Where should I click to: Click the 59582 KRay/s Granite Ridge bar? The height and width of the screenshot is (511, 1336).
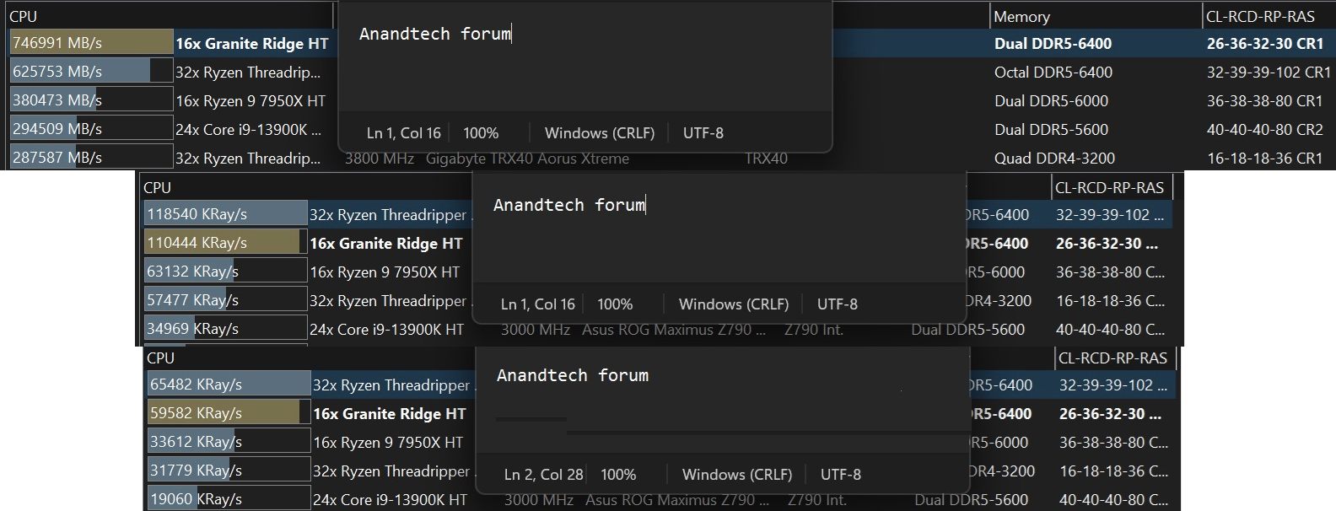point(228,413)
